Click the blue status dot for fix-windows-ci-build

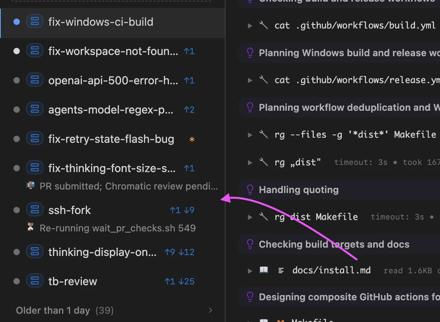pos(17,22)
